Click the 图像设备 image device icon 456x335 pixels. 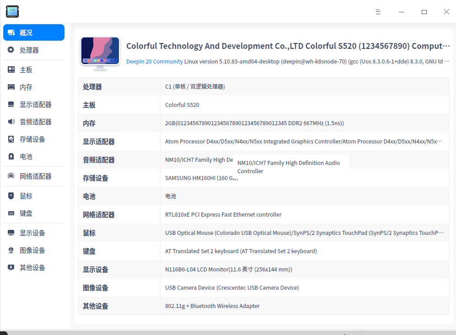click(x=11, y=250)
